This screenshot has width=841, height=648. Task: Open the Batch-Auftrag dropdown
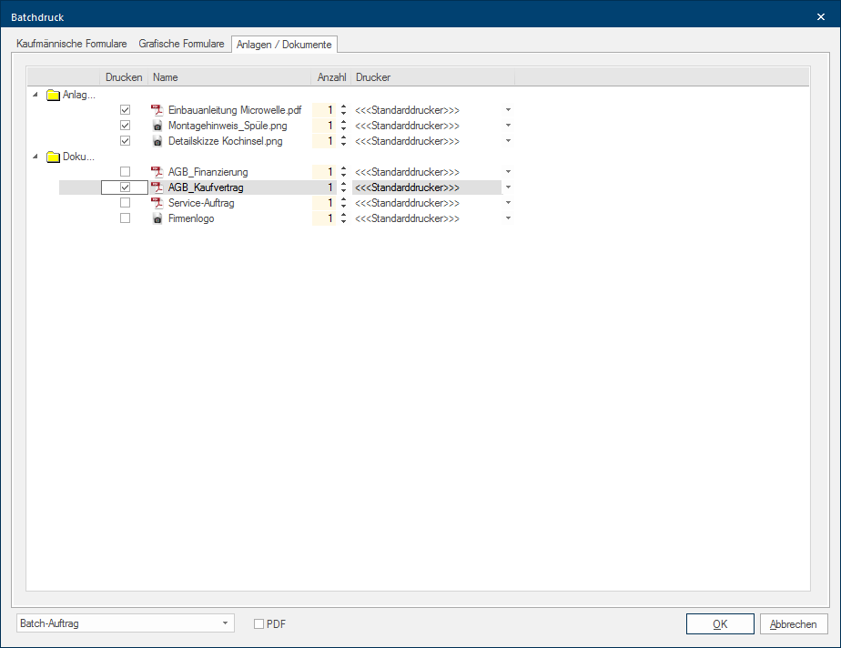point(225,623)
